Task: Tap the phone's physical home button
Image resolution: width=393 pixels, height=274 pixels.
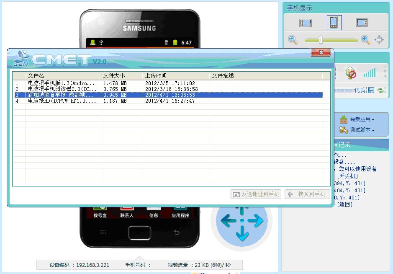Action: [x=140, y=233]
